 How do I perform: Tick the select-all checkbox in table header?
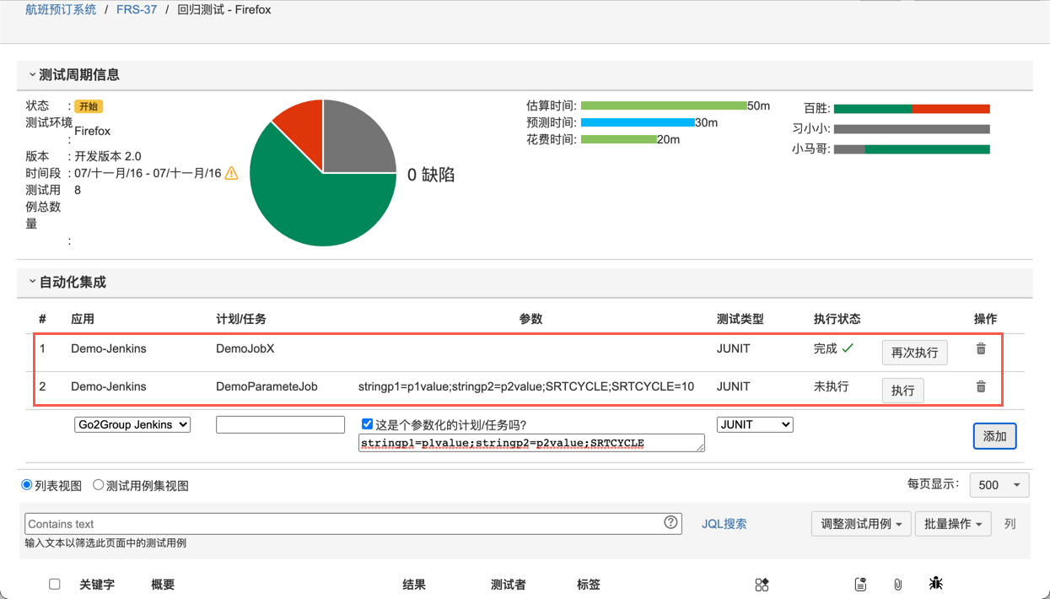click(55, 584)
